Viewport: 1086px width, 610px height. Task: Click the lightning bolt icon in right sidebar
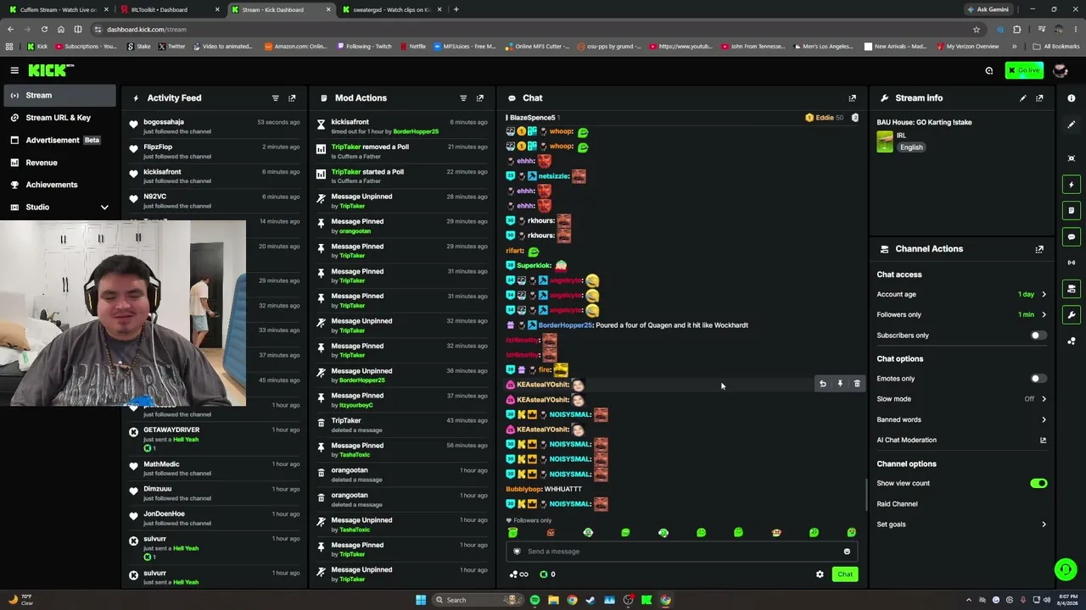(1072, 185)
